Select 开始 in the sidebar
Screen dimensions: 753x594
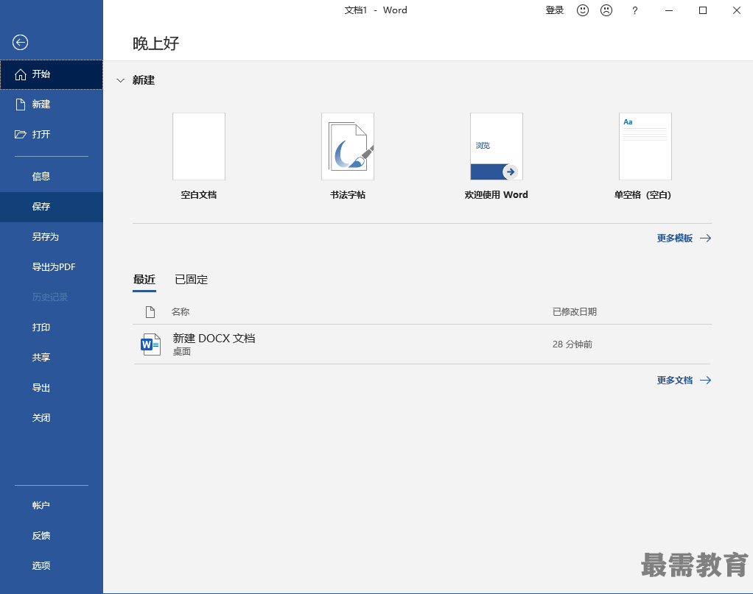tap(52, 74)
